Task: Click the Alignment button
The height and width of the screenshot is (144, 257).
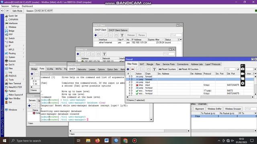Action: click(x=199, y=109)
